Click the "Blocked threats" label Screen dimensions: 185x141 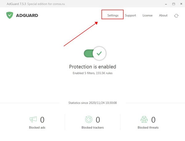[x=148, y=127]
